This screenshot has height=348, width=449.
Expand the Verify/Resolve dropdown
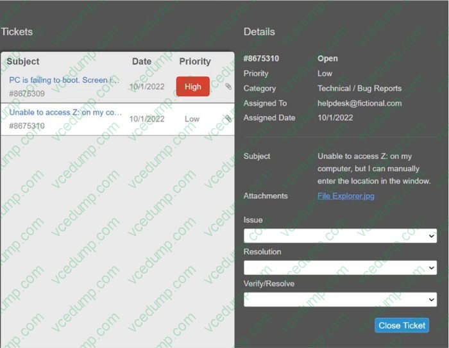pyautogui.click(x=340, y=299)
